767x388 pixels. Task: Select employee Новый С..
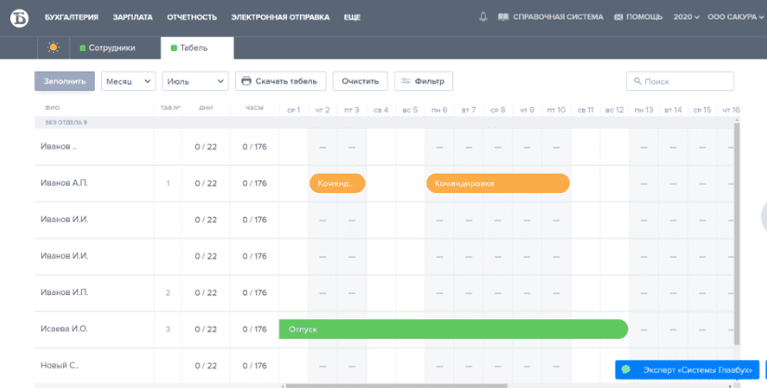(59, 366)
